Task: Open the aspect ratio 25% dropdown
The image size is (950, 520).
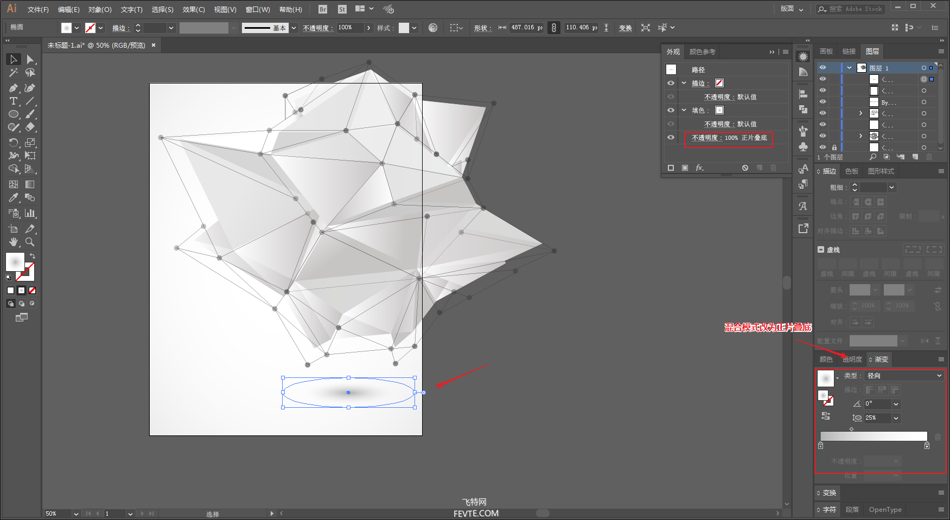Action: tap(896, 418)
